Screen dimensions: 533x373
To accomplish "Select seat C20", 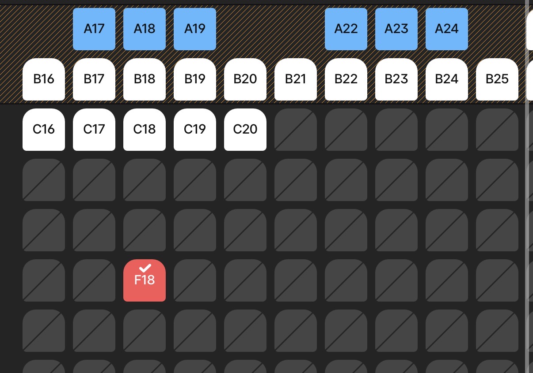I will click(x=245, y=130).
